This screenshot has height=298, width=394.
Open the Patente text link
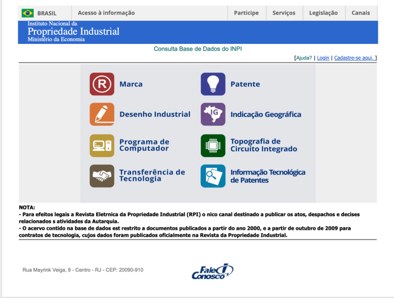click(245, 84)
